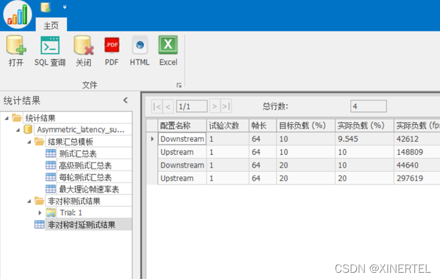440x279 pixels.
Task: Select the 结果汇总模板 folder
Action: pyautogui.click(x=70, y=141)
